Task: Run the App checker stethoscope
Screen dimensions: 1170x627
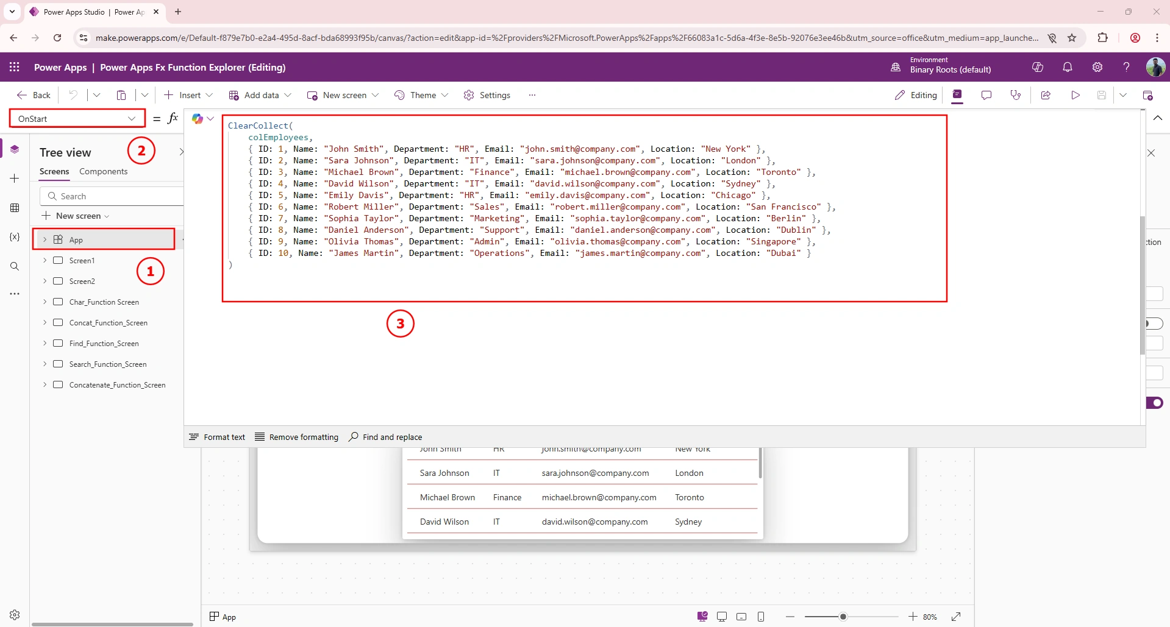Action: [x=1016, y=95]
